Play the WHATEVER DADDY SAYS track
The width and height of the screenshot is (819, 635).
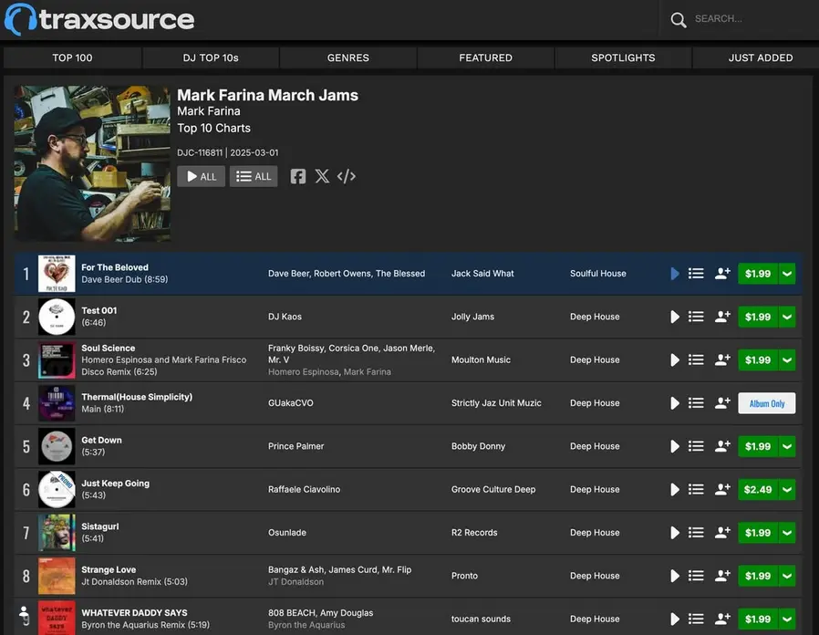[675, 619]
